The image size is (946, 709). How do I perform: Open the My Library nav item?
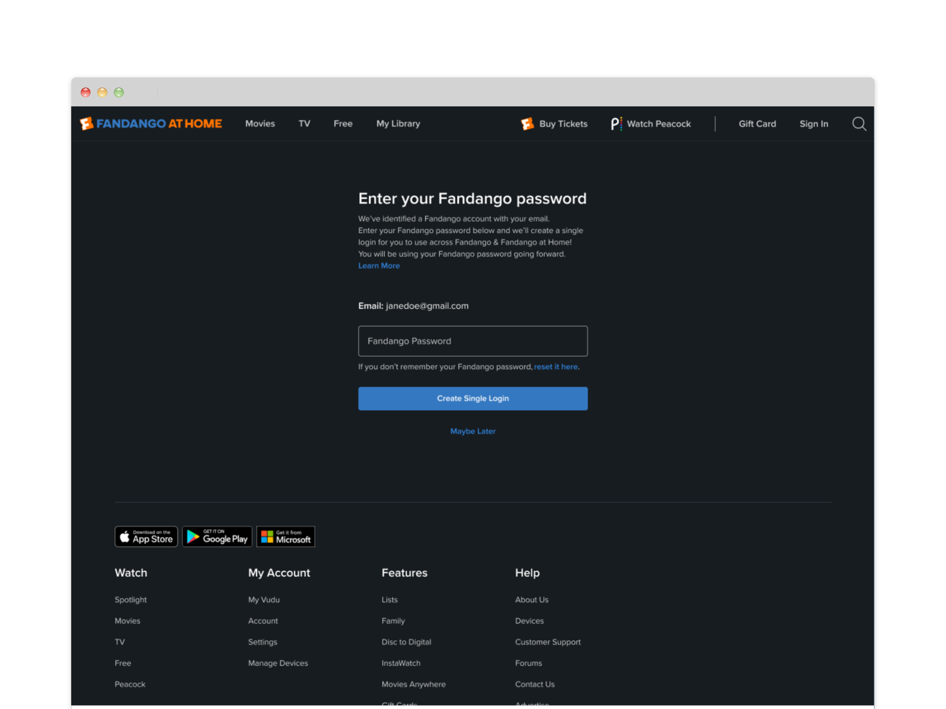[x=398, y=124]
